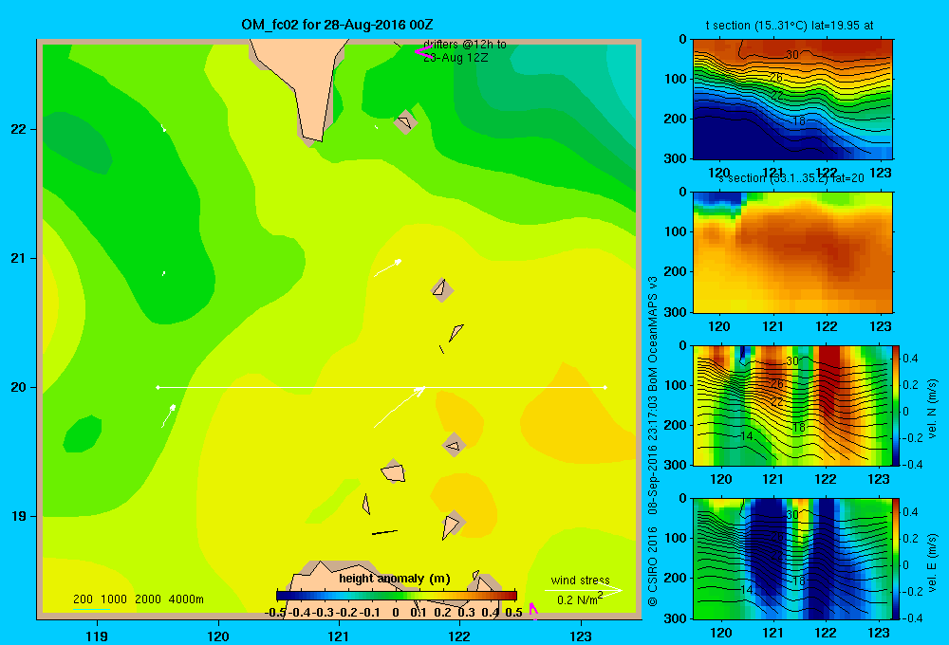Image resolution: width=949 pixels, height=645 pixels.
Task: Select the height anomaly (m) label
Action: point(395,579)
